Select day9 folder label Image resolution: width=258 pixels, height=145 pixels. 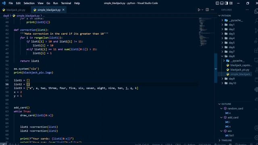(x=231, y=79)
